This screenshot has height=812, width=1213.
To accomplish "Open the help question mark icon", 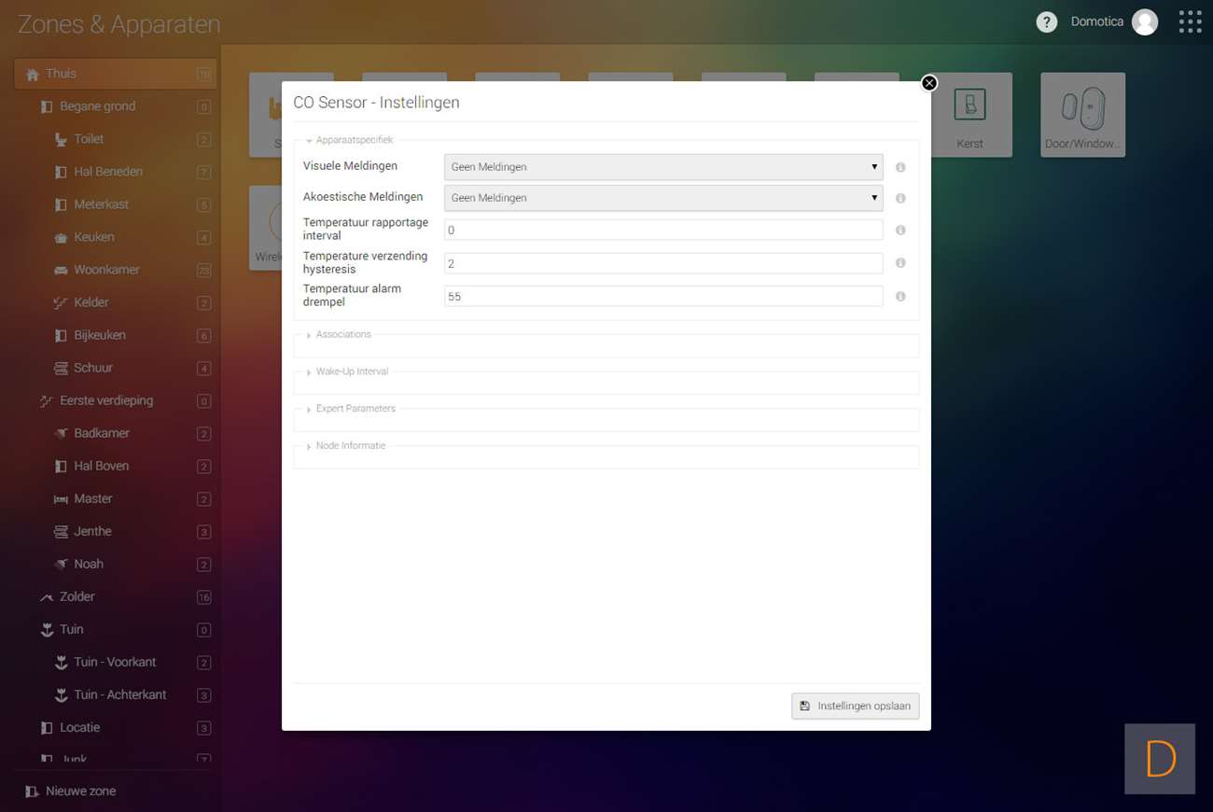I will point(1047,22).
